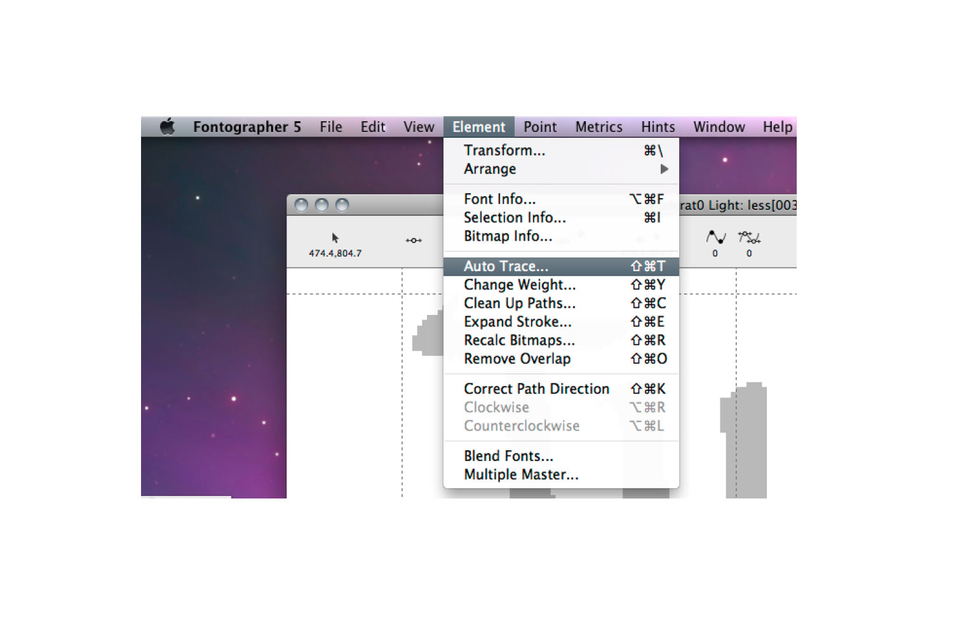Open the View menu

click(x=419, y=127)
